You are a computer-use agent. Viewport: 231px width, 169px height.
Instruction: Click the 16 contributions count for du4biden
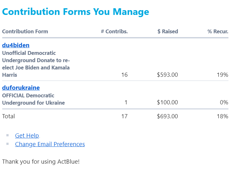point(124,75)
